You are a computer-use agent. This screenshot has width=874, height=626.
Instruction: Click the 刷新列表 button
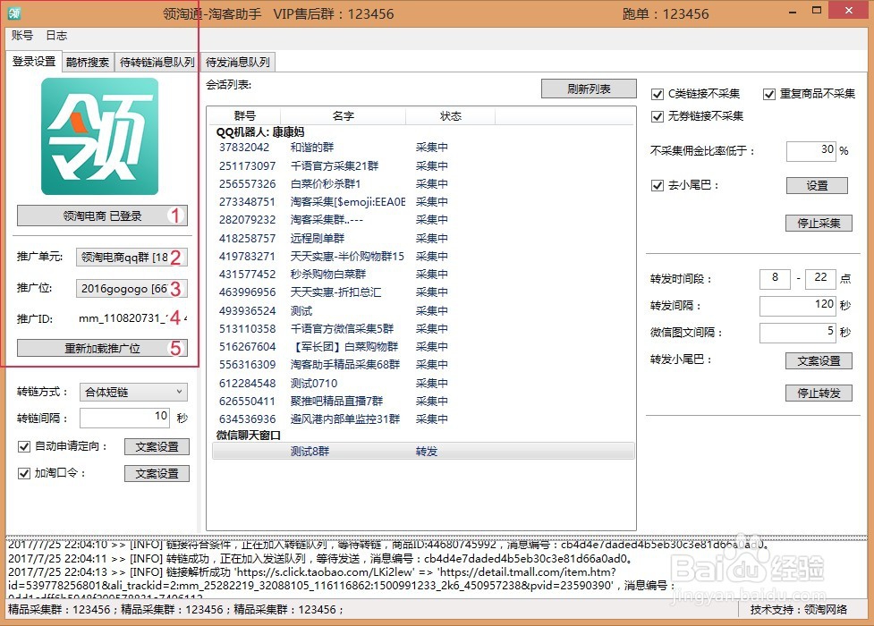point(589,89)
